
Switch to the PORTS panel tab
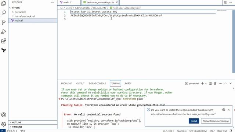(128, 84)
